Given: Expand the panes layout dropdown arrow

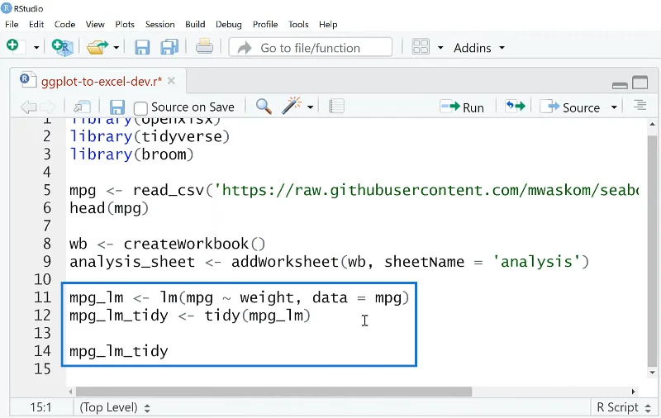Looking at the screenshot, I should (x=440, y=48).
